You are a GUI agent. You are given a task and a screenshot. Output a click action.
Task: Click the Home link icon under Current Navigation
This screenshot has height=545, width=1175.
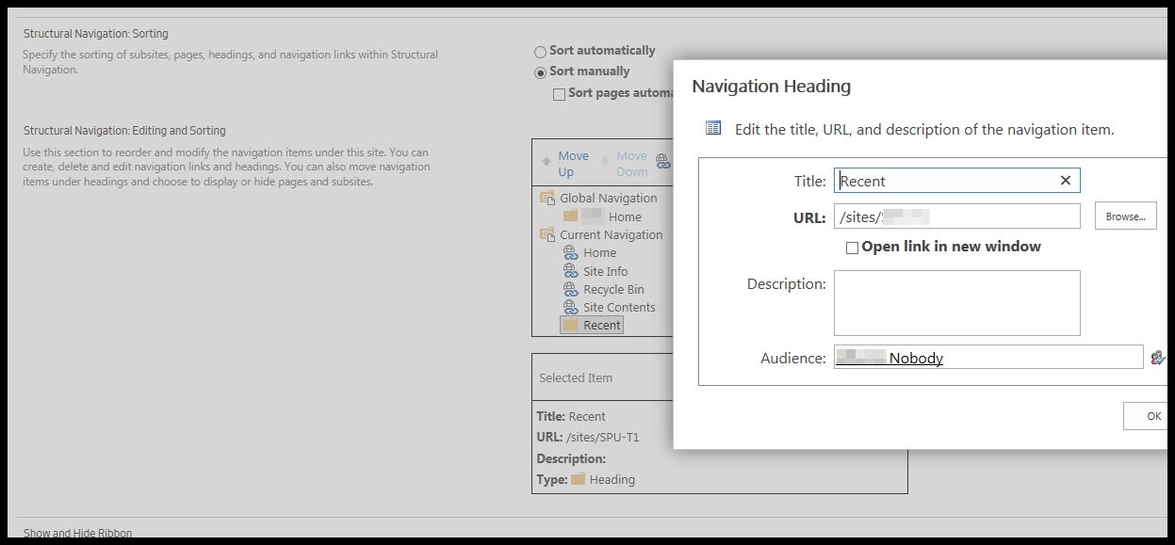coord(573,252)
